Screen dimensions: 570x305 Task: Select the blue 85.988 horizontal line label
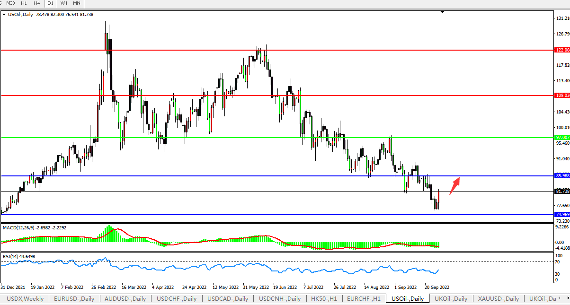(562, 176)
